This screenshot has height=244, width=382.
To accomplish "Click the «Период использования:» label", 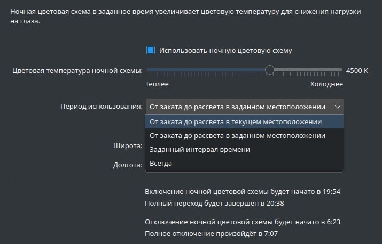I will coord(102,107).
